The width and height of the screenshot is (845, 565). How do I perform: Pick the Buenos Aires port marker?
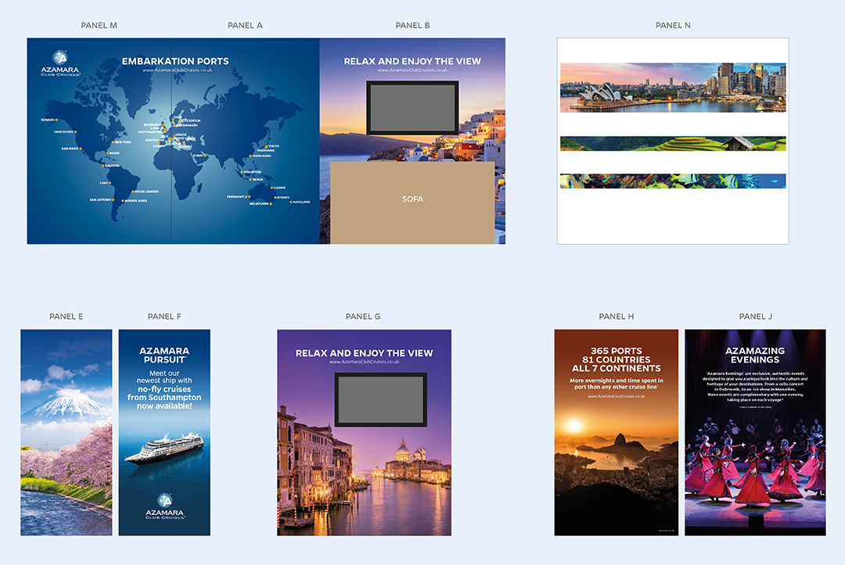click(122, 200)
